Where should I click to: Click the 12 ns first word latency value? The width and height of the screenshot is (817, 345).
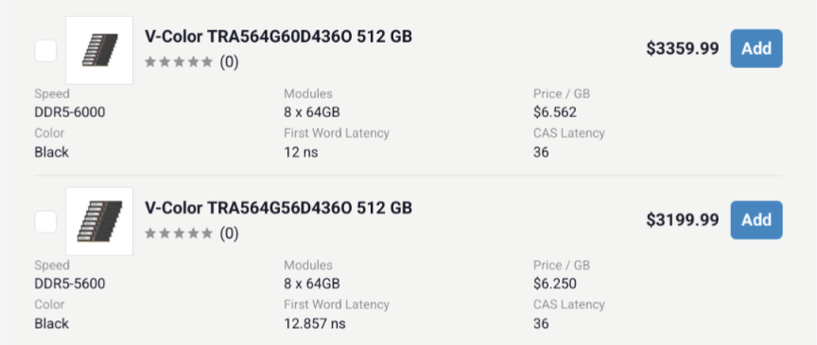pyautogui.click(x=301, y=152)
